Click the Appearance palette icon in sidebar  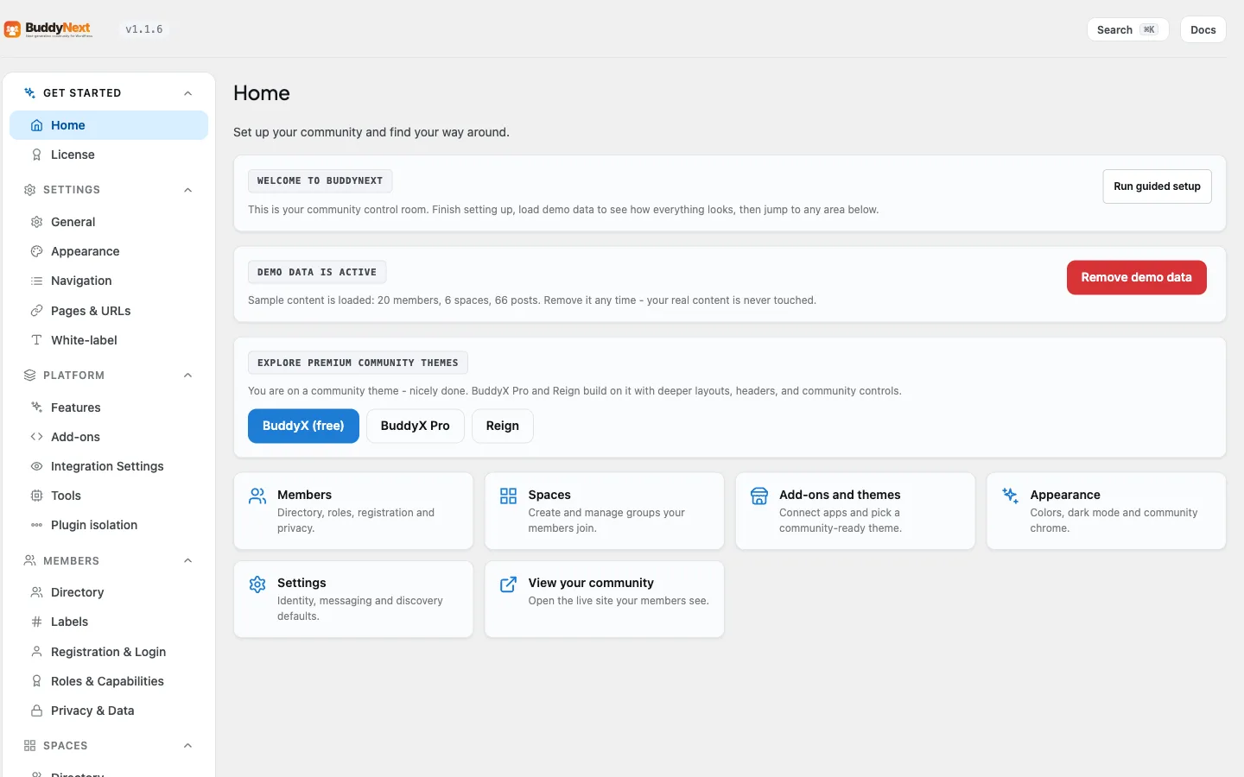(36, 251)
